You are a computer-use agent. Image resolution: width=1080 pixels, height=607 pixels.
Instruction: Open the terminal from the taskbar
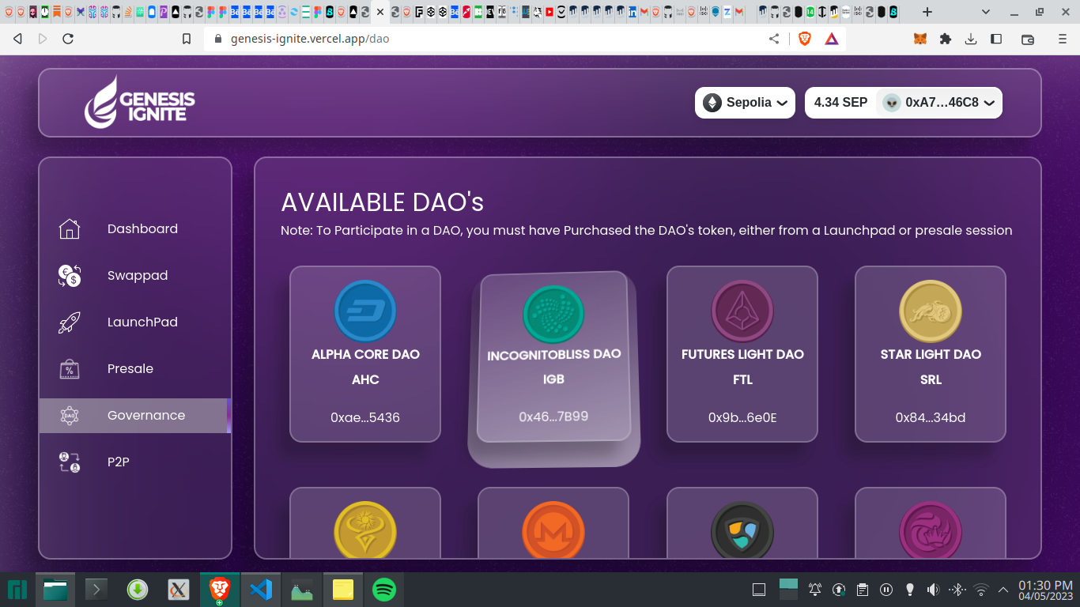point(96,589)
